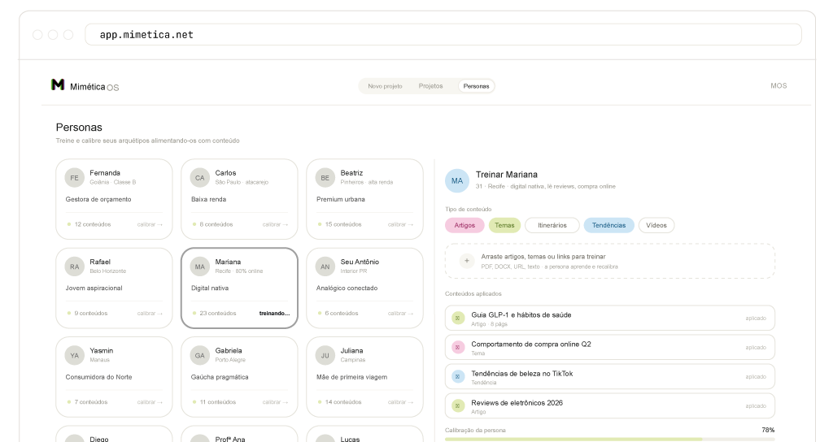The height and width of the screenshot is (442, 833).
Task: Switch to the Projetos tab
Action: click(x=430, y=86)
